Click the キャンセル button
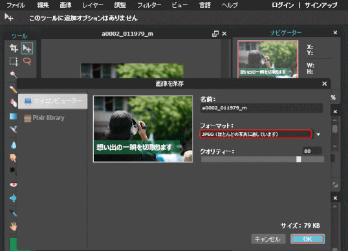The image size is (348, 251). pyautogui.click(x=268, y=239)
